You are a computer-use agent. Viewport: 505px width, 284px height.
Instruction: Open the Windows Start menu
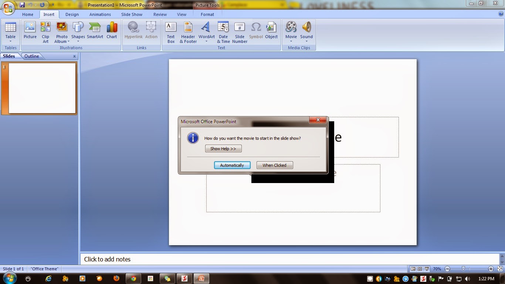point(10,278)
